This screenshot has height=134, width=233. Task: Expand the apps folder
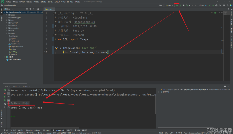coord(7,15)
